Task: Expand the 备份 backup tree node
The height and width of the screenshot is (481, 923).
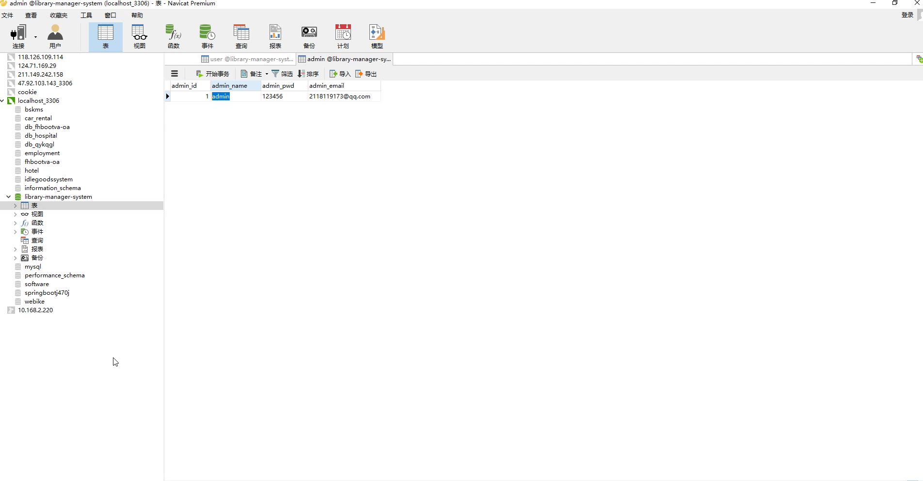Action: [15, 258]
